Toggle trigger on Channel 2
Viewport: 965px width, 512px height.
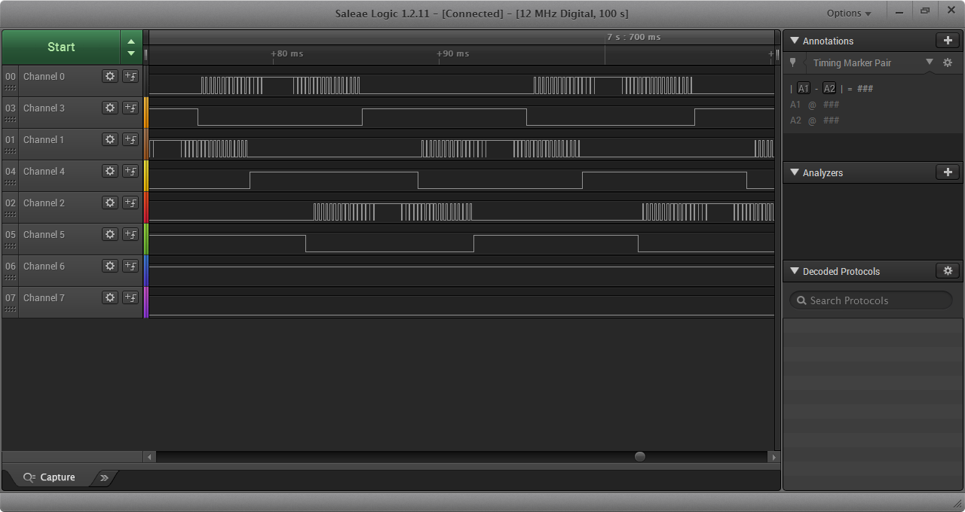pos(130,203)
